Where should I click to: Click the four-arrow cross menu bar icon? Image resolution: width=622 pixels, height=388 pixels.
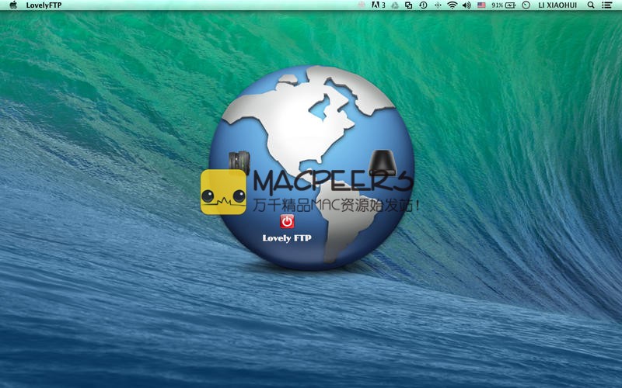click(436, 5)
